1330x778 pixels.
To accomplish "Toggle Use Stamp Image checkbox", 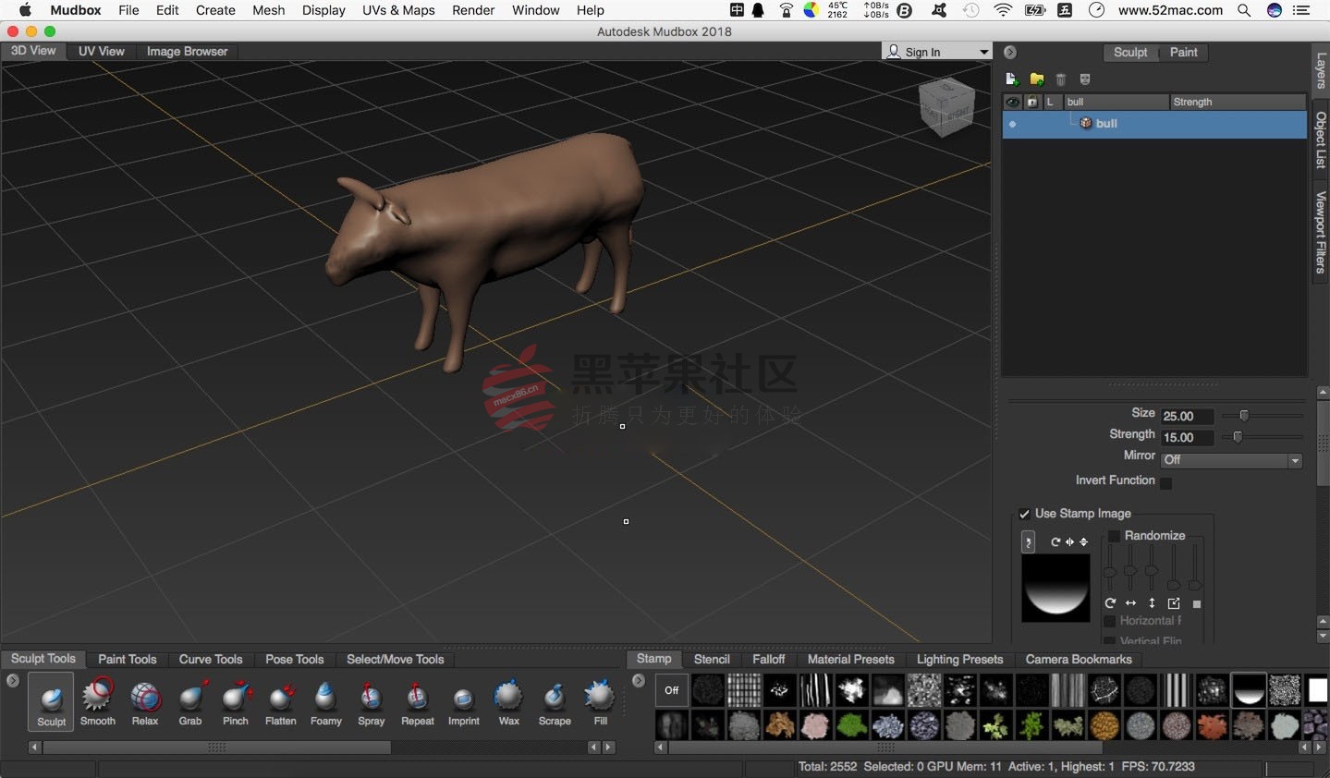I will (1024, 514).
